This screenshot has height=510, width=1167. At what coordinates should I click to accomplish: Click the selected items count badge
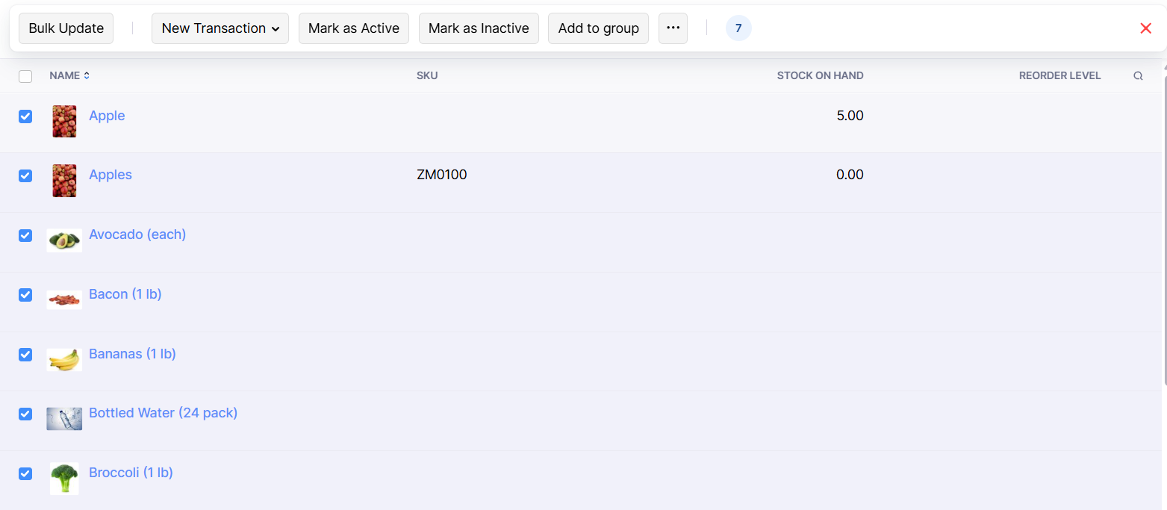(x=738, y=28)
